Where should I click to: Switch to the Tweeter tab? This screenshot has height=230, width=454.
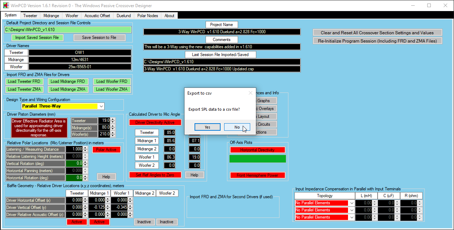point(30,16)
